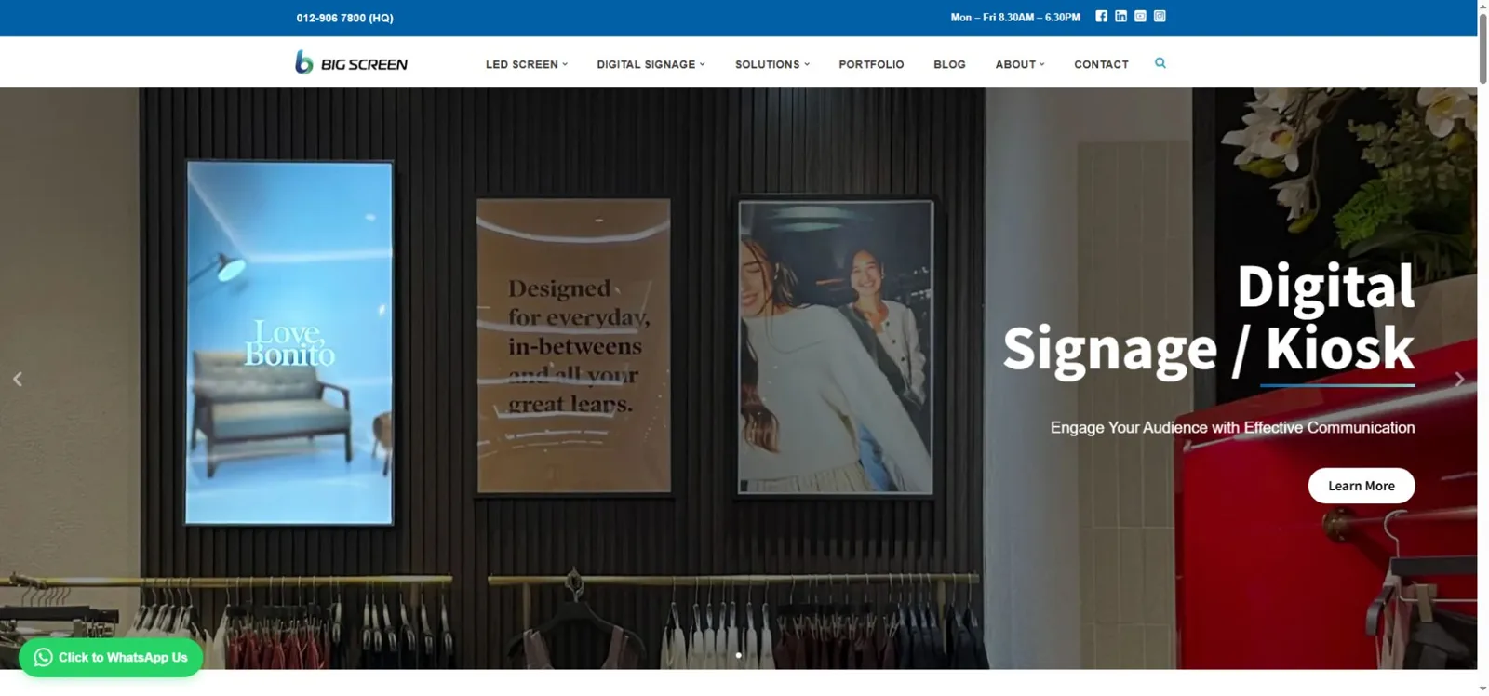Viewport: 1489px width, 696px height.
Task: Open the Instagram profile icon
Action: click(x=1160, y=16)
